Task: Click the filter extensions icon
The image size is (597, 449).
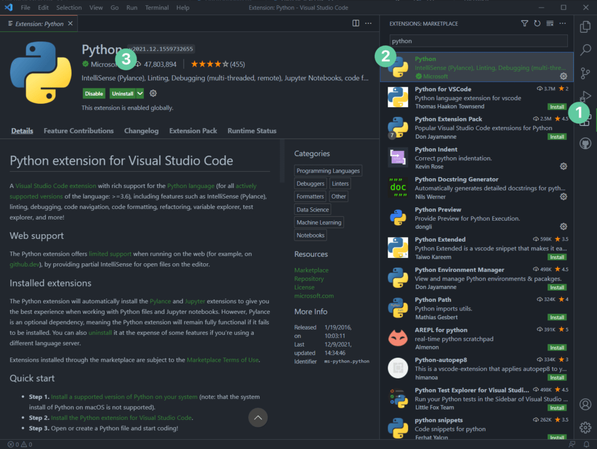Action: tap(524, 23)
